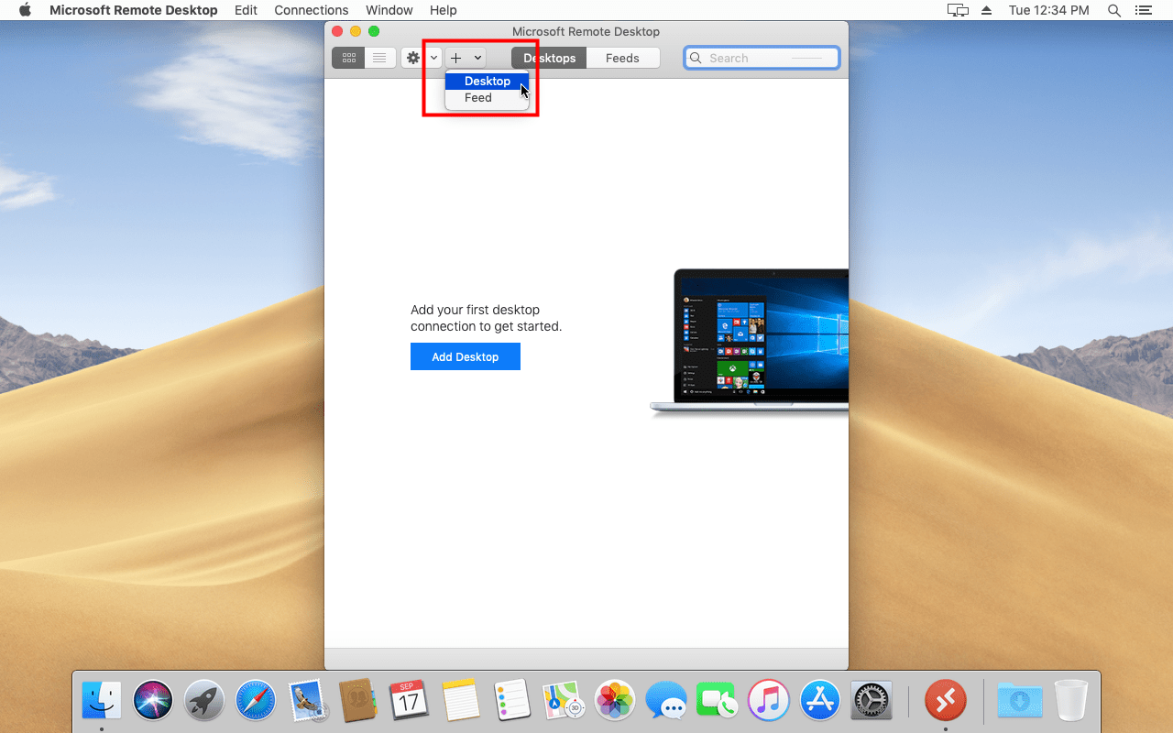Viewport: 1173px width, 733px height.
Task: Open Finder from the Dock
Action: (x=102, y=701)
